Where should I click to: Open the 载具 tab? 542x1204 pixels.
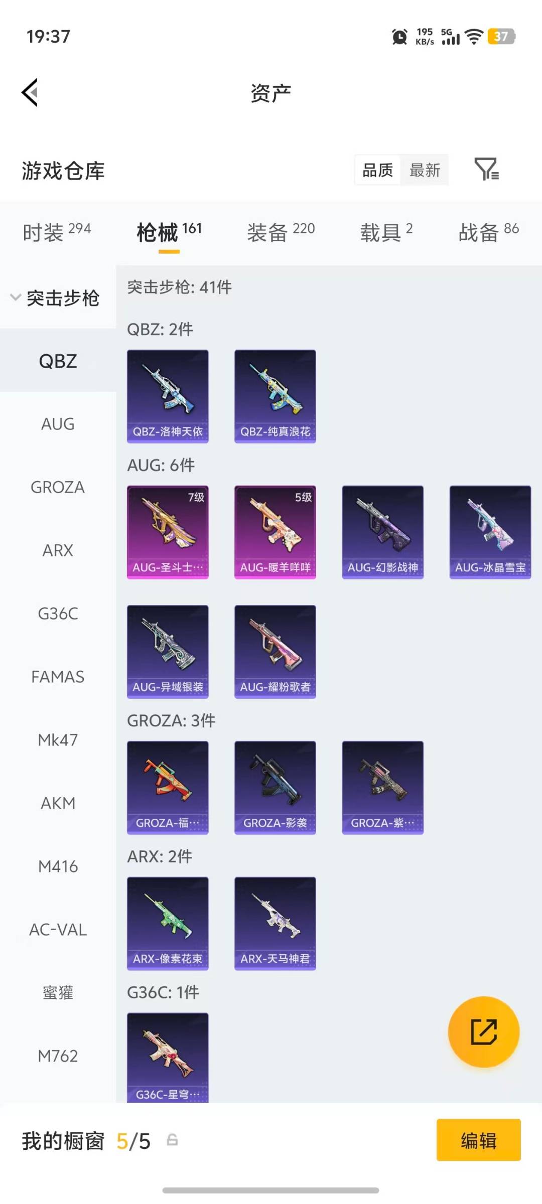pos(386,232)
